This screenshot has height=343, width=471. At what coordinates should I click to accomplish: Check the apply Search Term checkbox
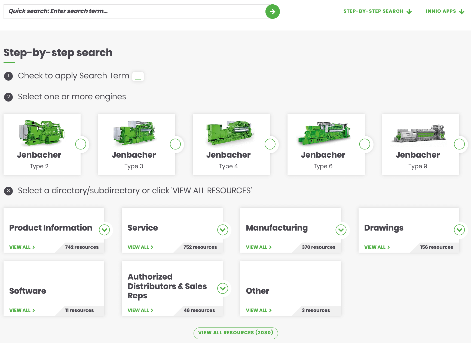pyautogui.click(x=138, y=77)
